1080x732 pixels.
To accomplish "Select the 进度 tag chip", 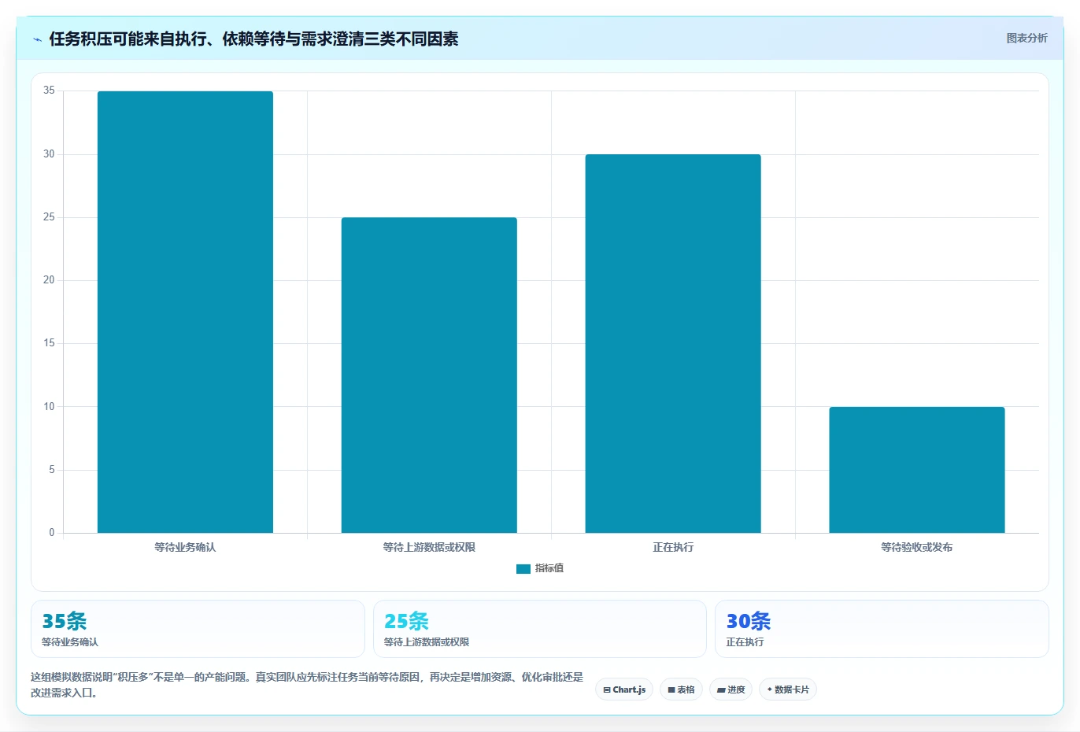I will 731,689.
